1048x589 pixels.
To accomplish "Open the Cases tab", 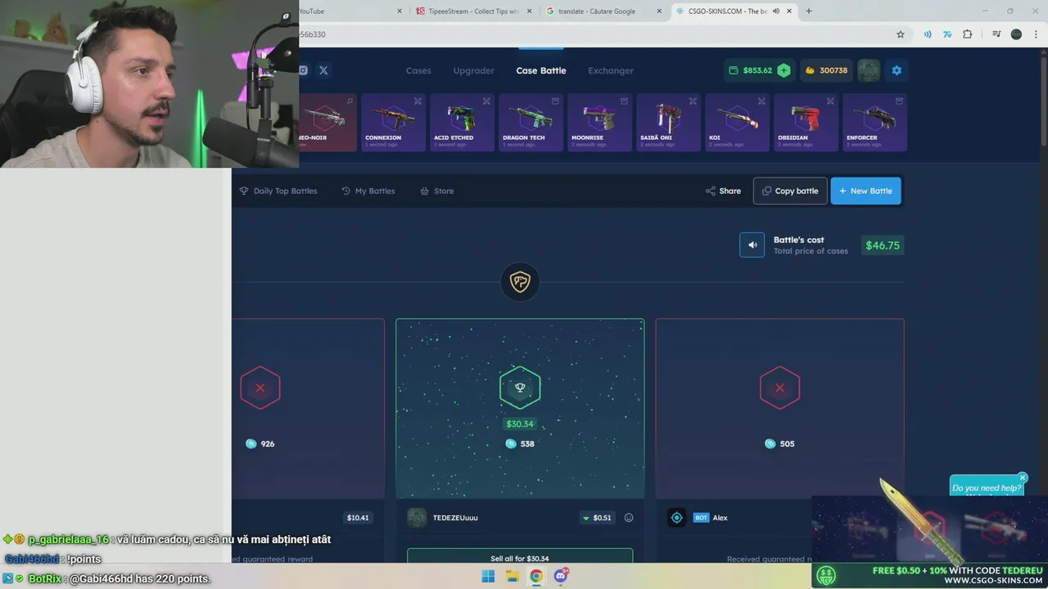I will 418,70.
